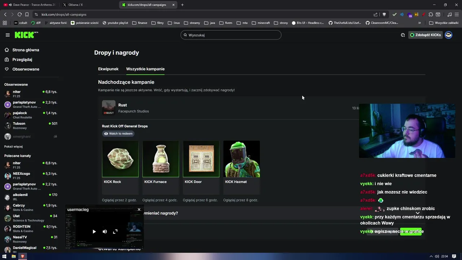Open a new browser tab
This screenshot has width=462, height=260.
182,5
